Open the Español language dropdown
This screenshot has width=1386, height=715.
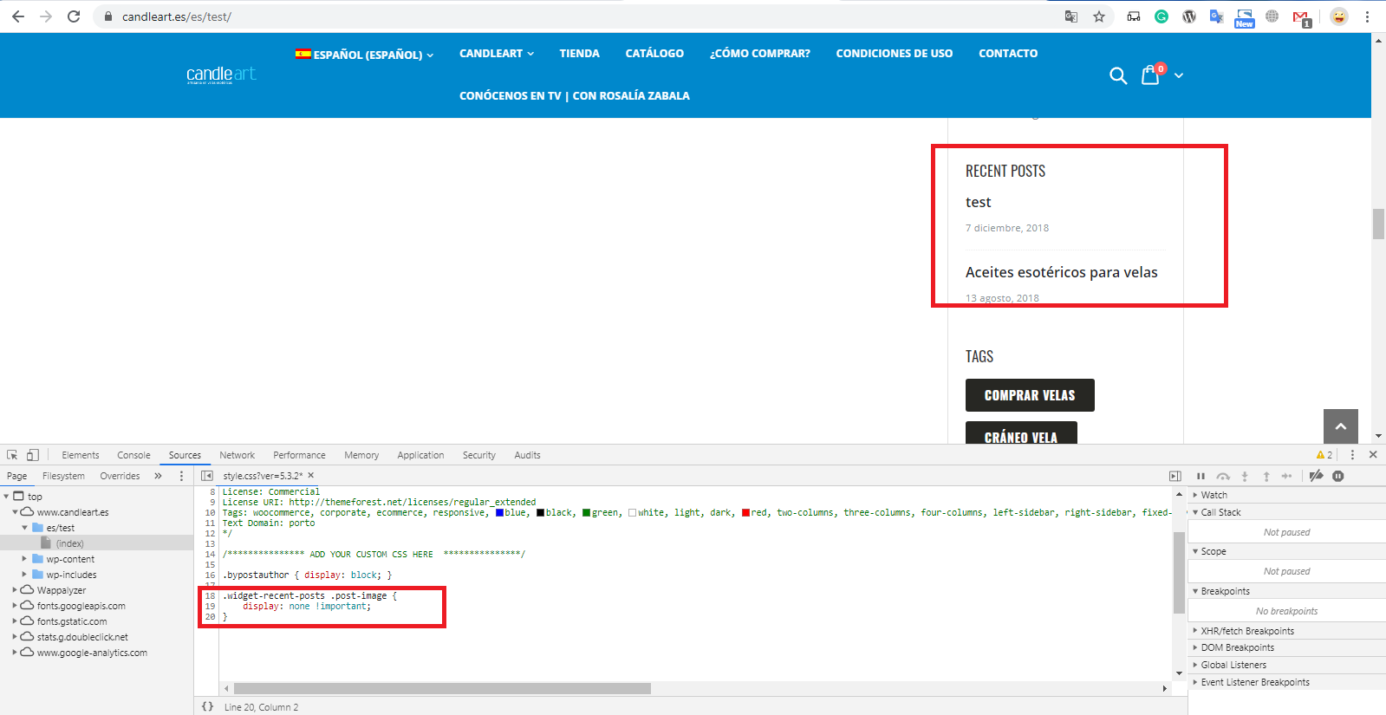364,54
